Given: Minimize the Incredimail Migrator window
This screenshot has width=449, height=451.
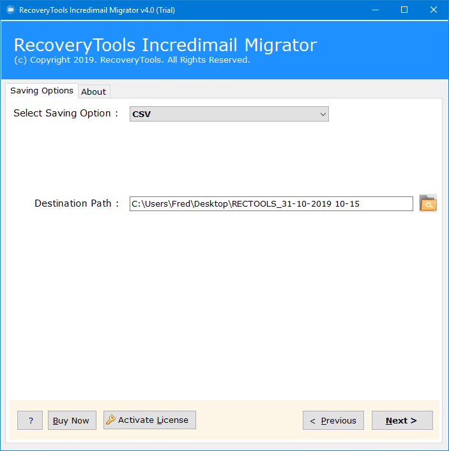Looking at the screenshot, I should click(376, 10).
